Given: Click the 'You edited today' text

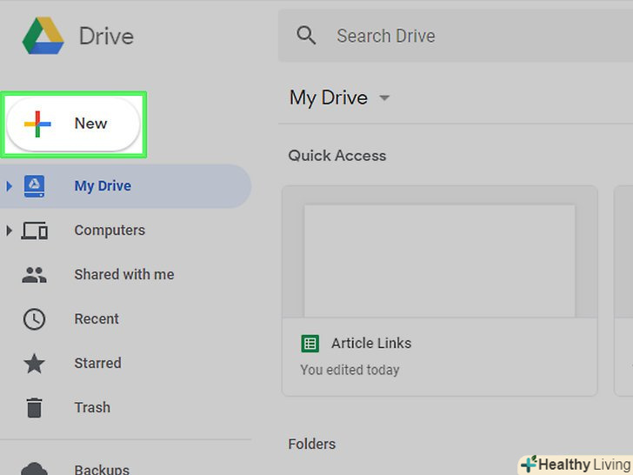Looking at the screenshot, I should coord(350,370).
